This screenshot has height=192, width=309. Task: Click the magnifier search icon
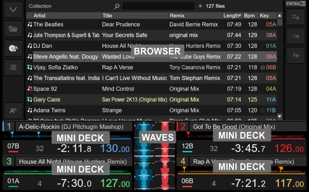click(117, 6)
